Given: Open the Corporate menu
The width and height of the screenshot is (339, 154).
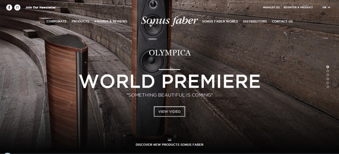Looking at the screenshot, I should click(x=56, y=21).
